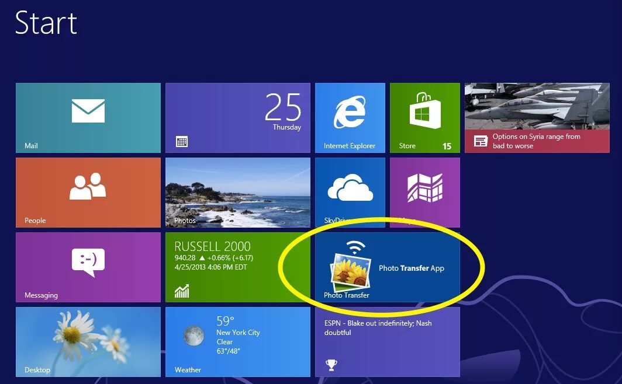622x384 pixels.
Task: Launch the Photo Transfer App tile
Action: (x=388, y=267)
